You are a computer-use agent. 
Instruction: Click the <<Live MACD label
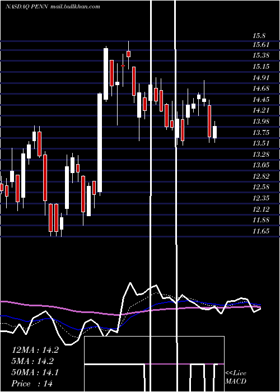point(236,377)
